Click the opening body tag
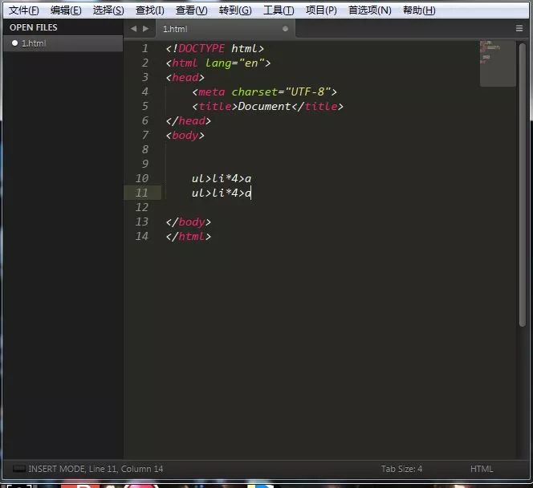 pyautogui.click(x=185, y=136)
